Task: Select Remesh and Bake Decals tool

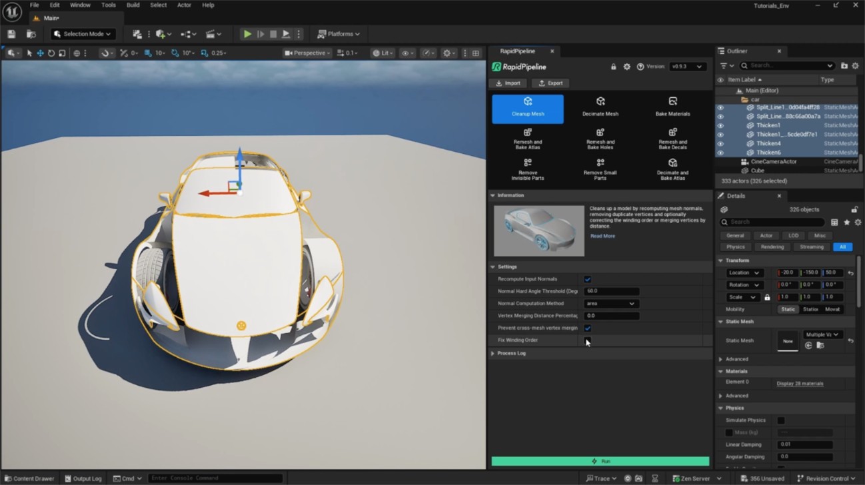Action: point(673,139)
